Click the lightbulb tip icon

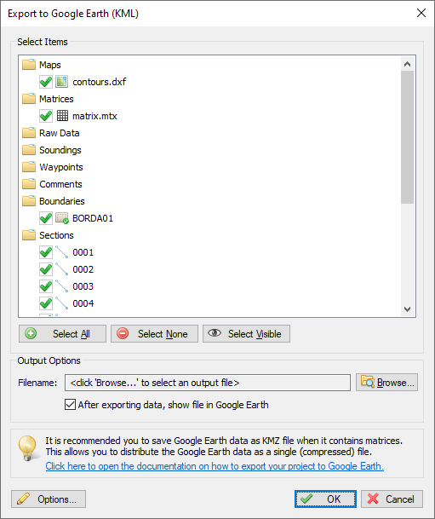coord(28,447)
